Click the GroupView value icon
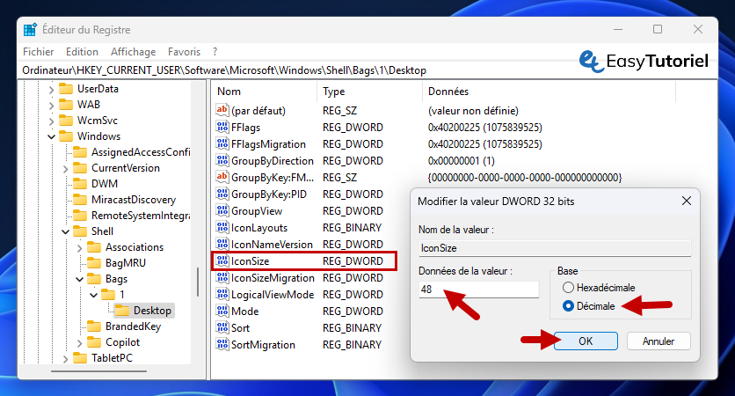The height and width of the screenshot is (396, 735). 222,210
